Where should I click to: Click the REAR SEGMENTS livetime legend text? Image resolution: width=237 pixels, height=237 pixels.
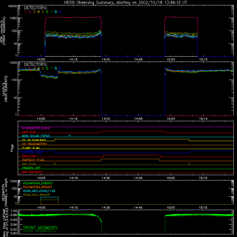(39, 231)
